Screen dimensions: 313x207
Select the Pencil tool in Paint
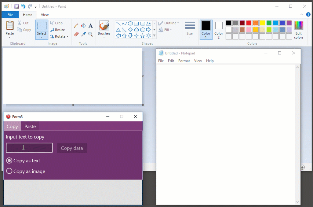point(76,26)
